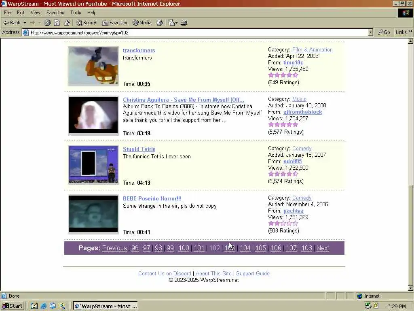This screenshot has height=311, width=414.
Task: Click the Print toolbar icon
Action: 184,23
